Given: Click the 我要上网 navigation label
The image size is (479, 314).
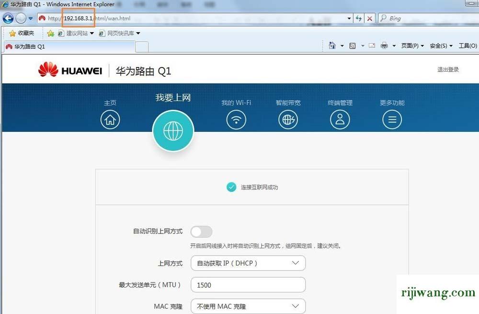Looking at the screenshot, I should [173, 97].
